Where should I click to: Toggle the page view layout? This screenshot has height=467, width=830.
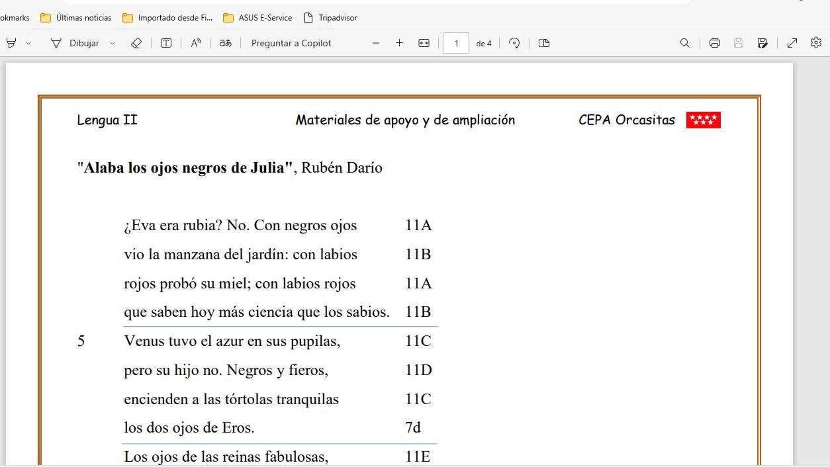pyautogui.click(x=544, y=43)
